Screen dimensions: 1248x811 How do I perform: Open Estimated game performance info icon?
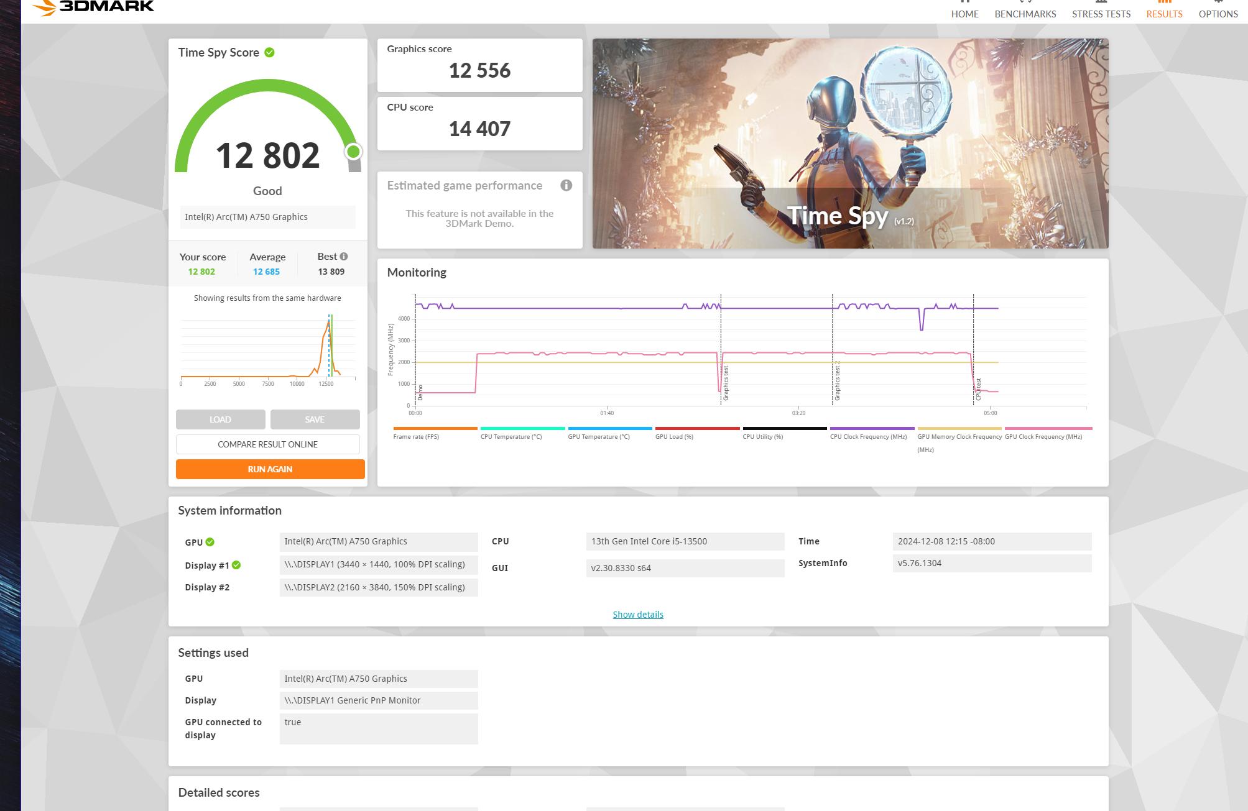(566, 185)
